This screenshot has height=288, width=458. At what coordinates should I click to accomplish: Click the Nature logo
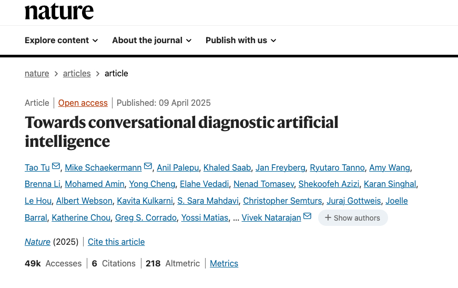click(59, 11)
